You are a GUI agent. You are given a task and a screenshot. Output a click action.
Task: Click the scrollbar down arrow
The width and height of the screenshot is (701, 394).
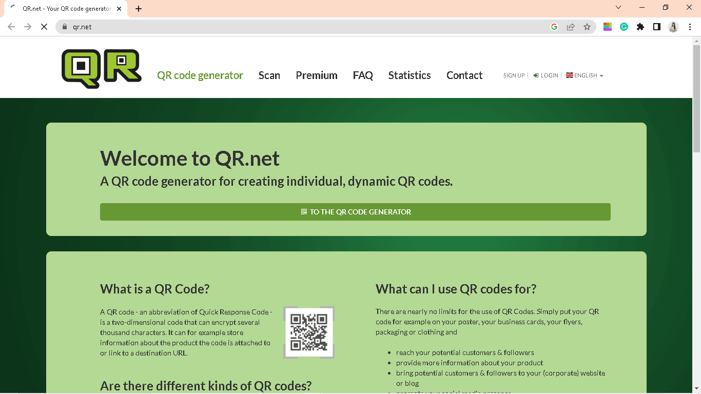coord(696,389)
